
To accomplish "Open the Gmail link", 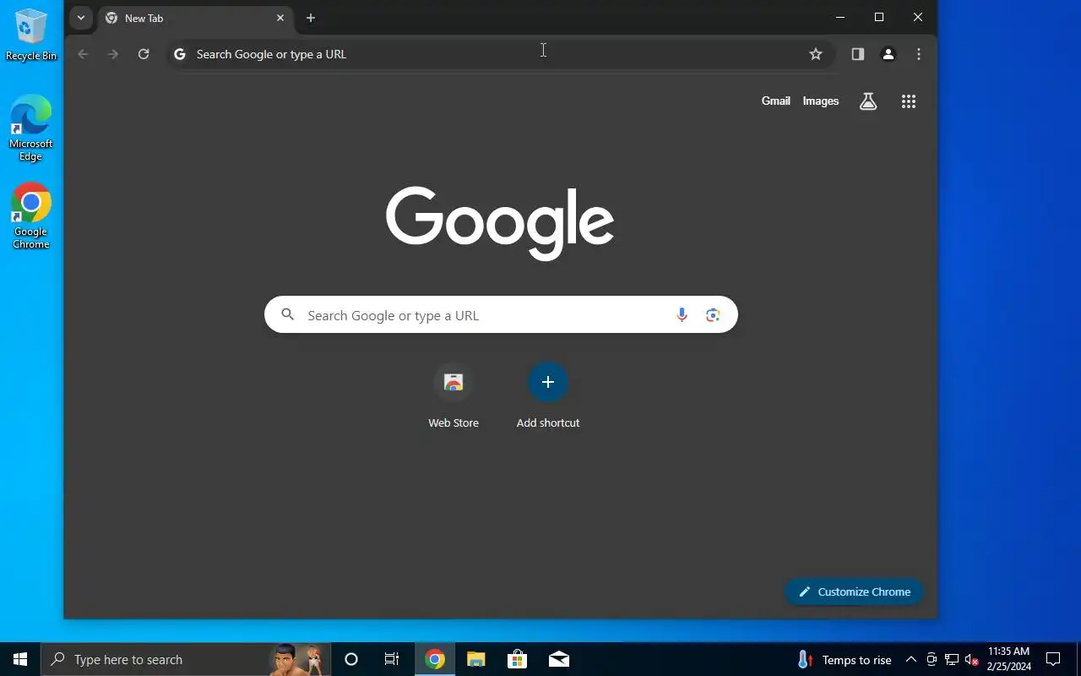I will tap(776, 101).
